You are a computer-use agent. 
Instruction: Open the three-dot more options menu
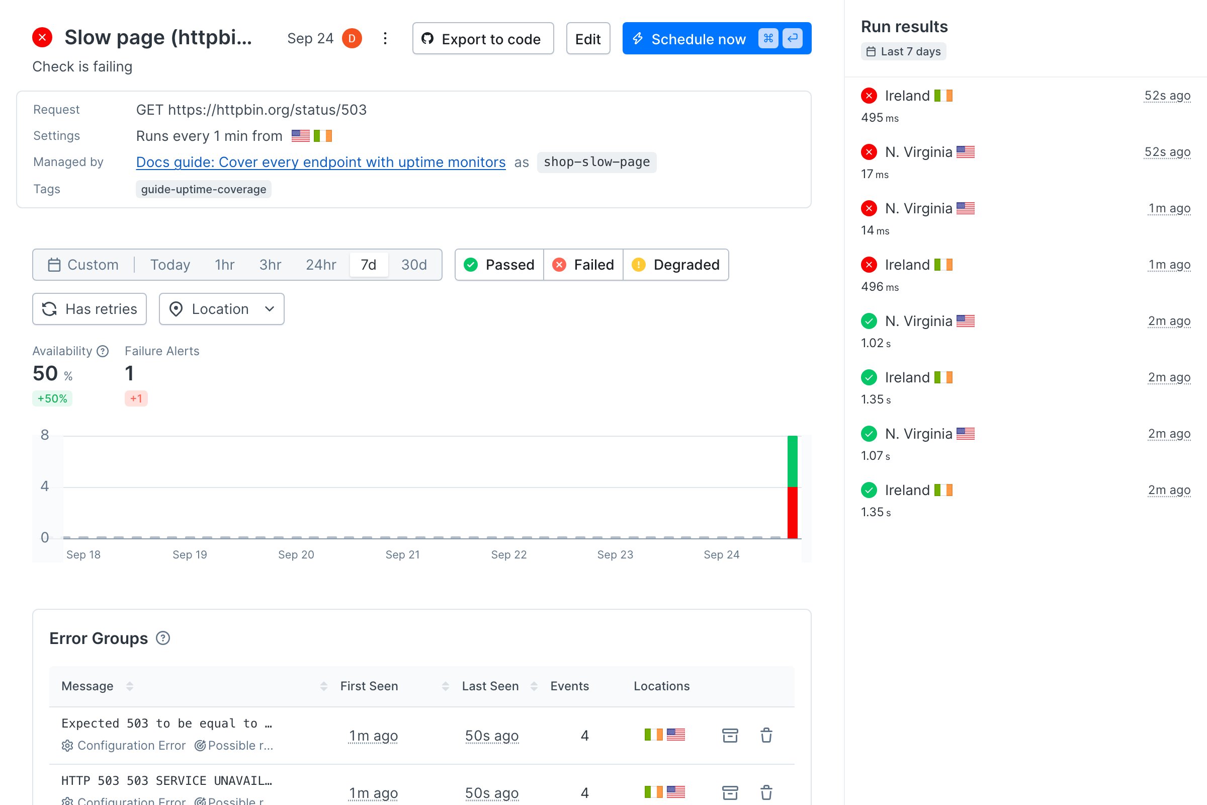385,39
